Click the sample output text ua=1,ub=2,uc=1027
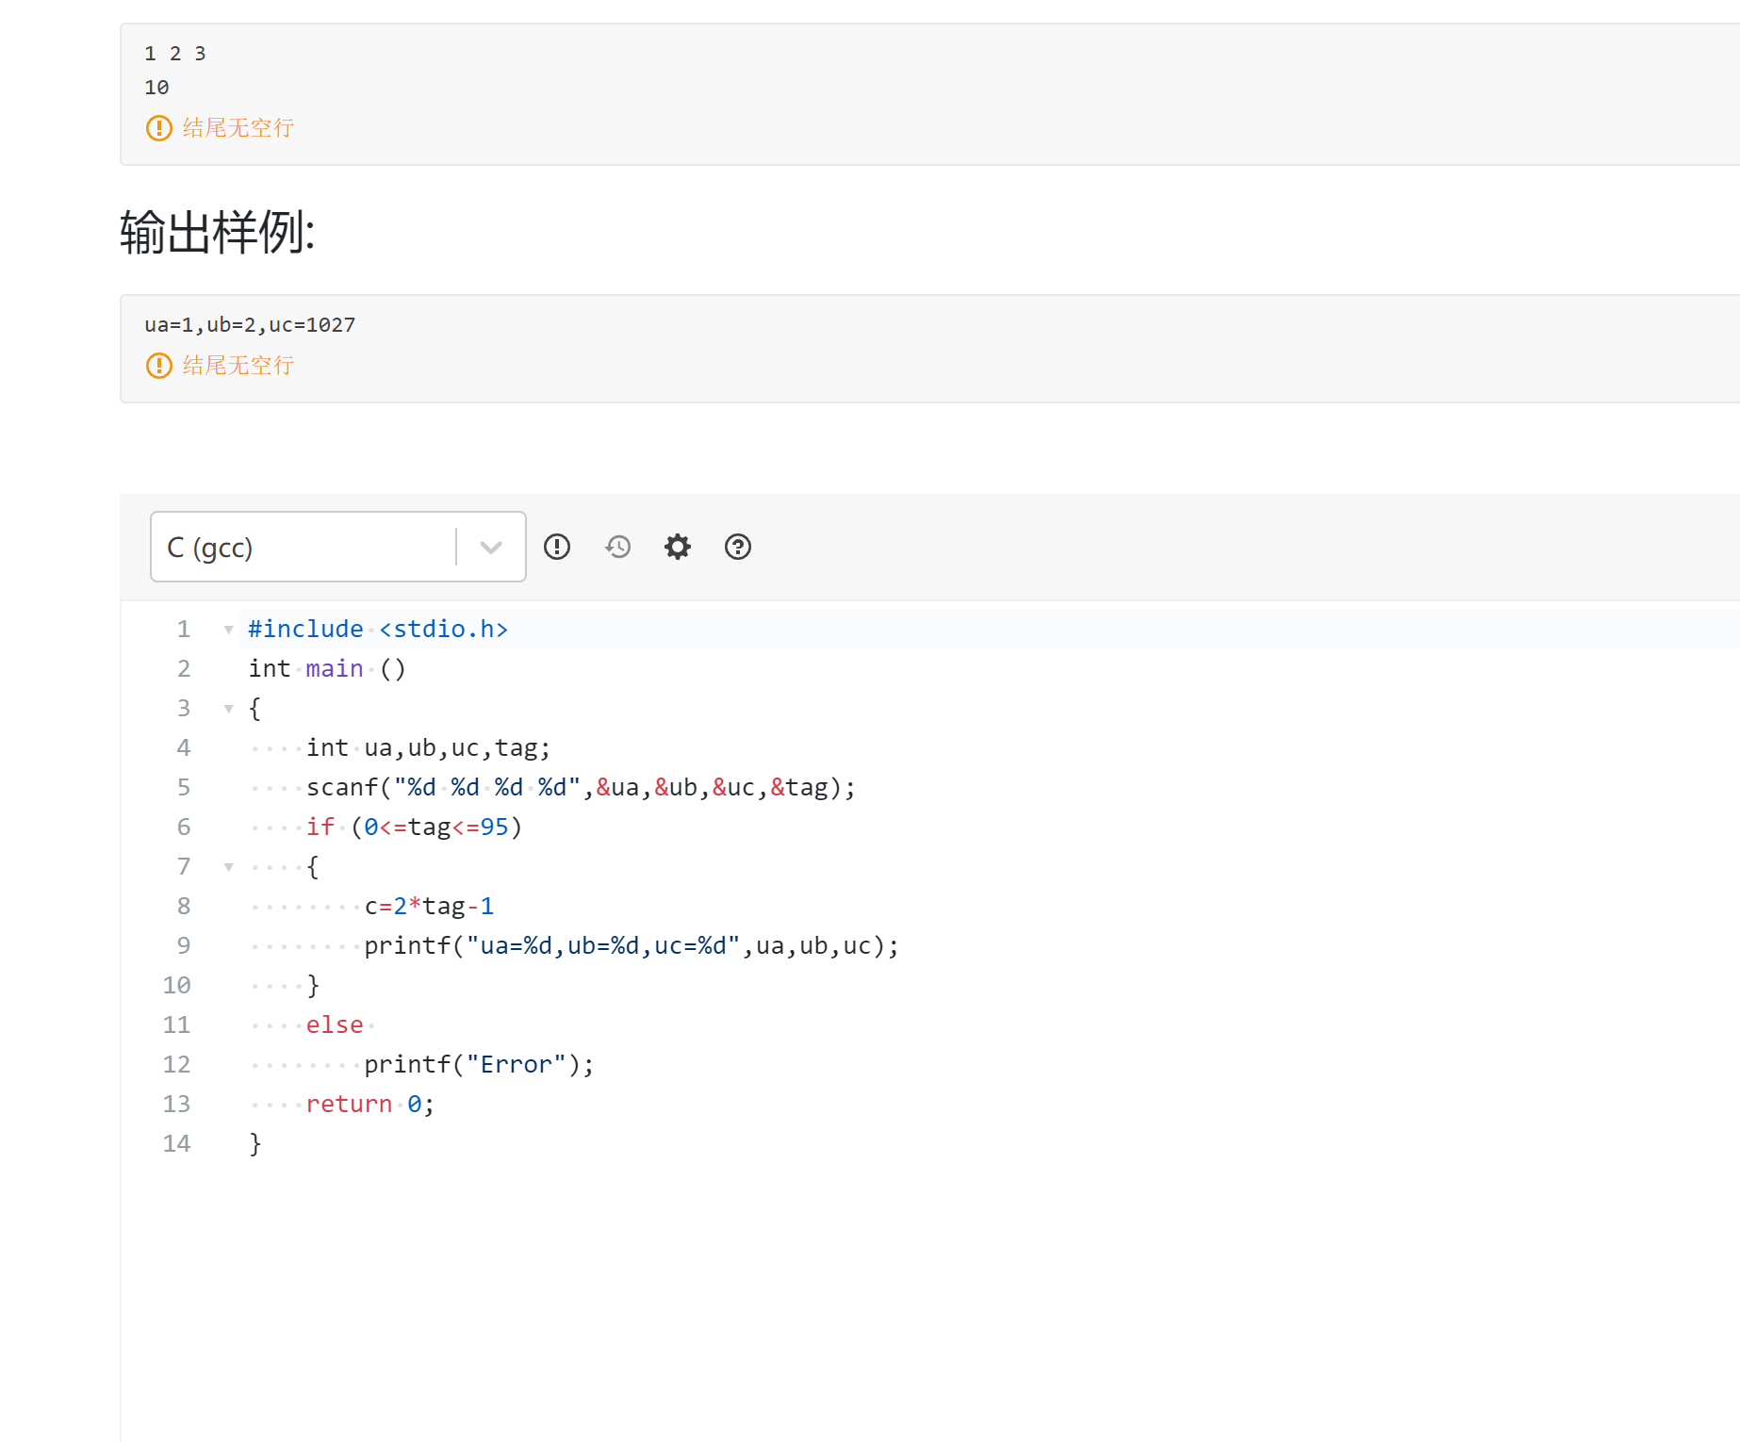Screen dimensions: 1740x1442 coord(250,325)
